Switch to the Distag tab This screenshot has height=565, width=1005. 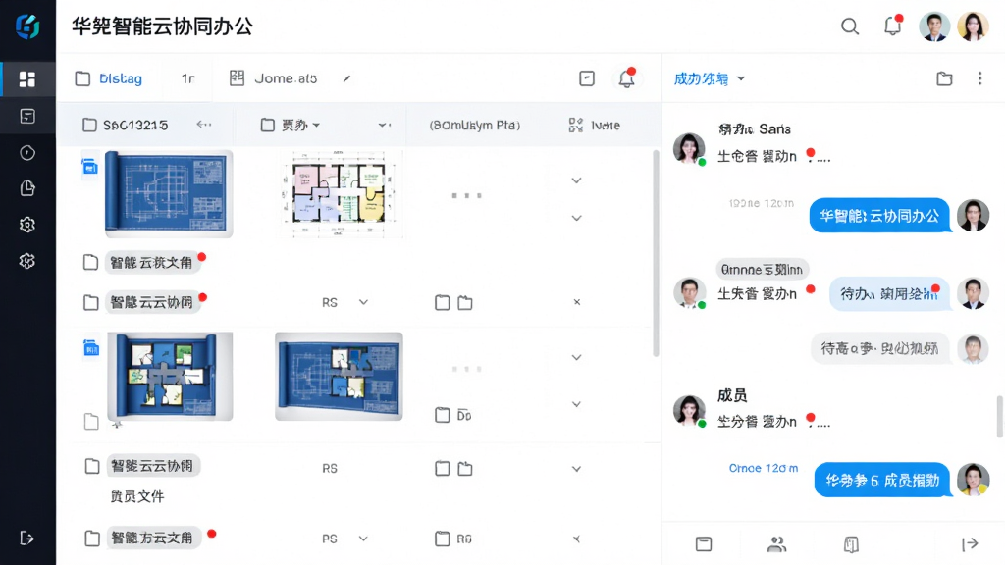click(109, 78)
